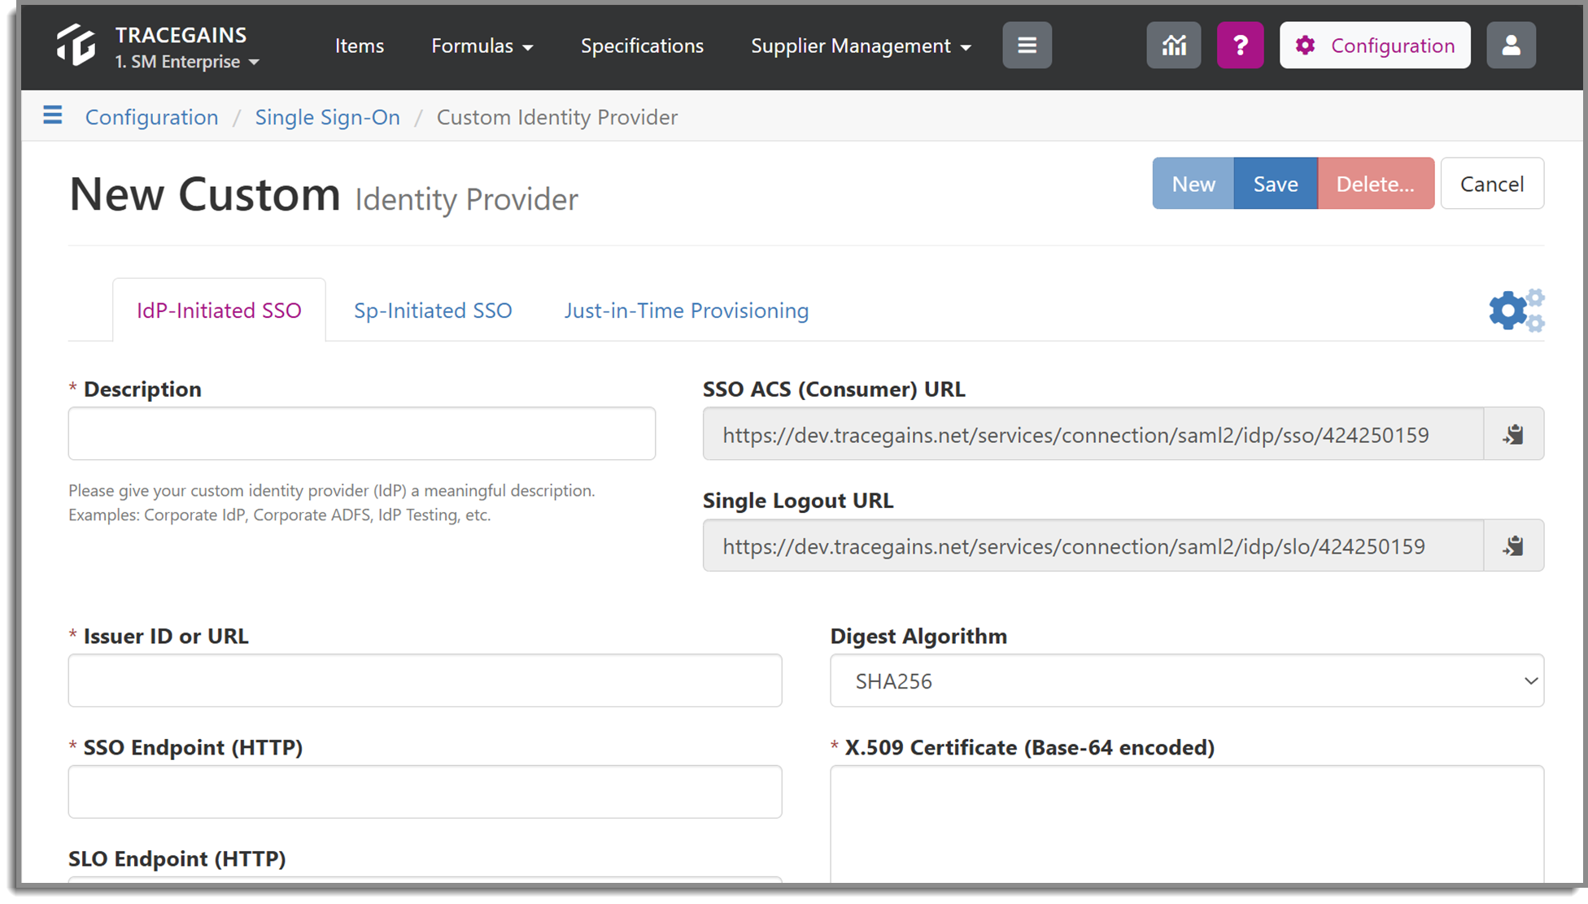
Task: Toggle the sidebar menu icon beside breadcrumb
Action: (53, 115)
